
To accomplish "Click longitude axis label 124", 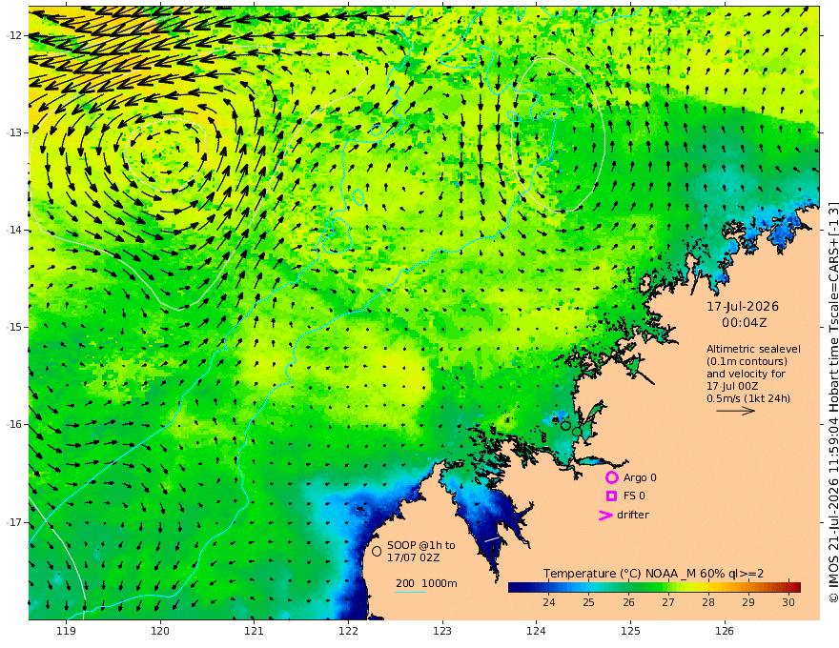I will (536, 631).
